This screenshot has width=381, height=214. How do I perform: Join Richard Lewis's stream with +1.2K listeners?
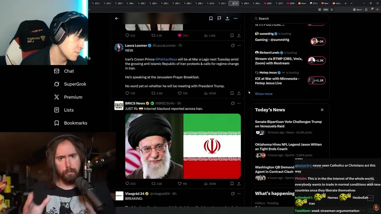click(317, 60)
